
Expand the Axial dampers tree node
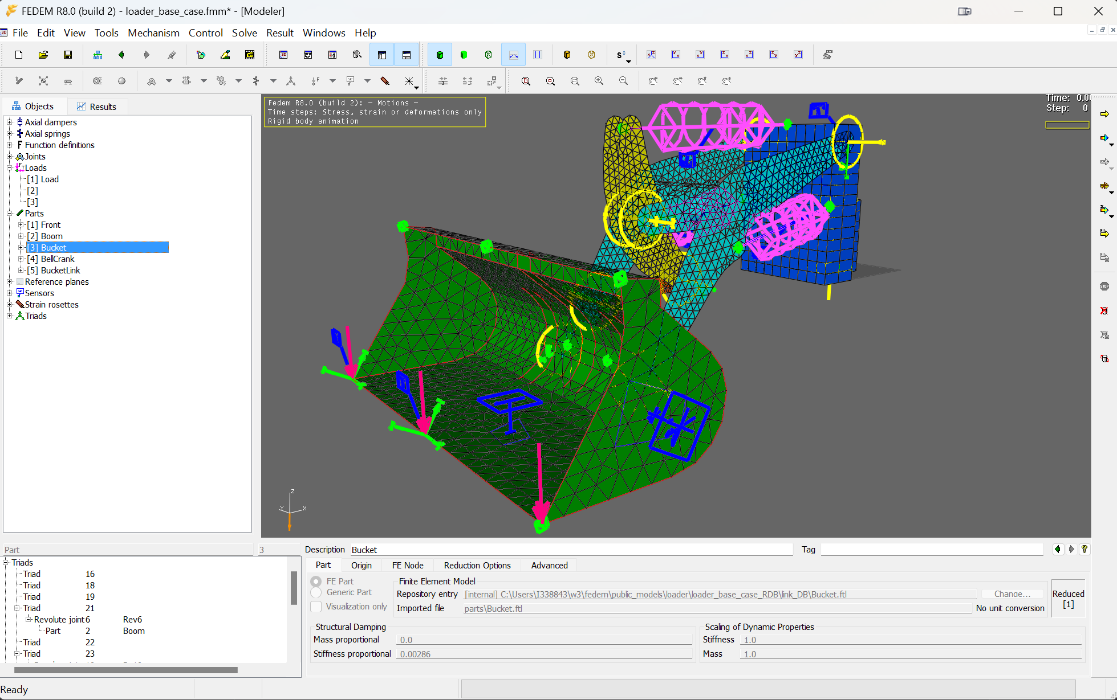(10, 122)
